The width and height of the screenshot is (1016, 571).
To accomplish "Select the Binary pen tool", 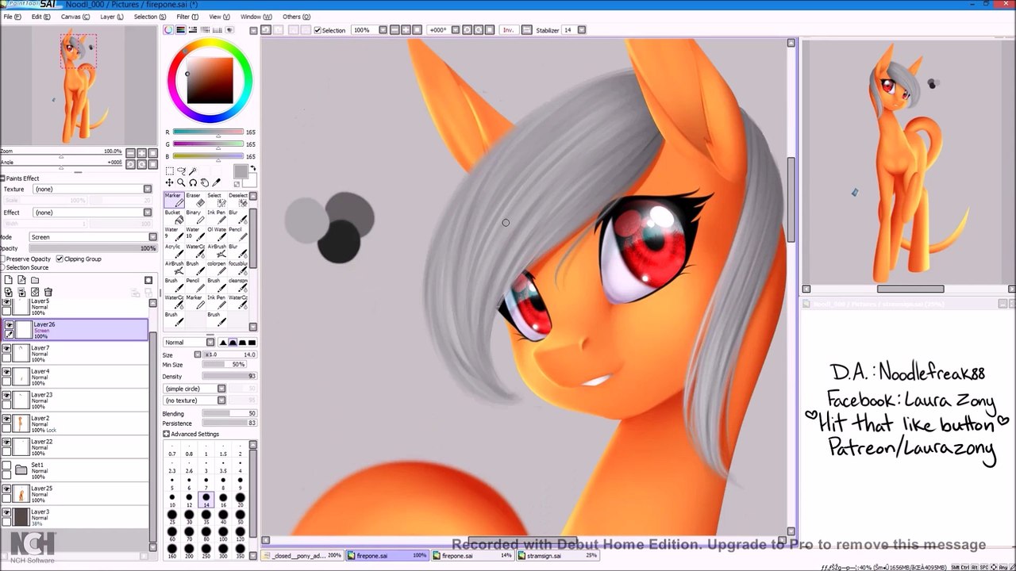I will pos(194,217).
